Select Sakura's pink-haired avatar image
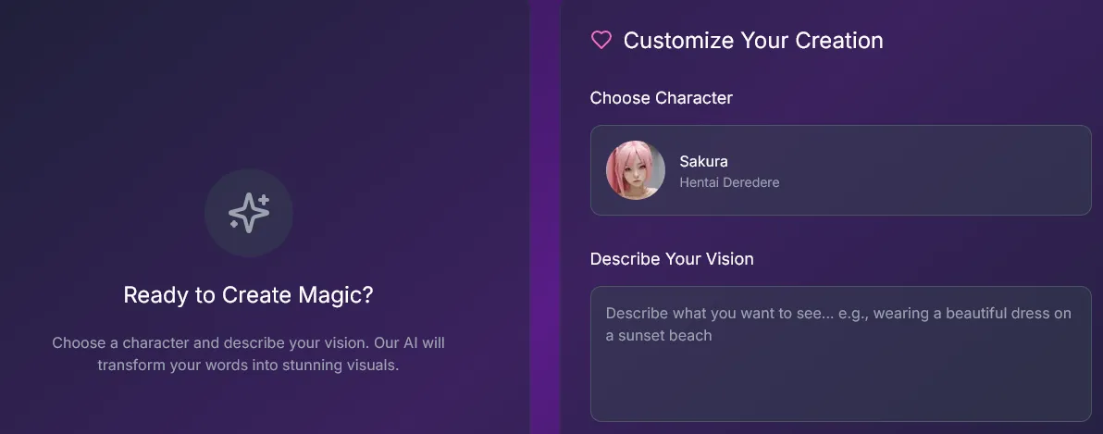Image resolution: width=1103 pixels, height=434 pixels. pos(635,170)
